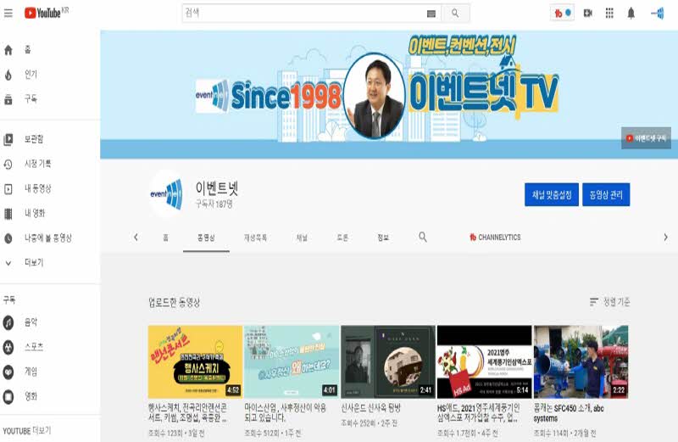Click the create video camera icon
The image size is (678, 442).
(587, 13)
